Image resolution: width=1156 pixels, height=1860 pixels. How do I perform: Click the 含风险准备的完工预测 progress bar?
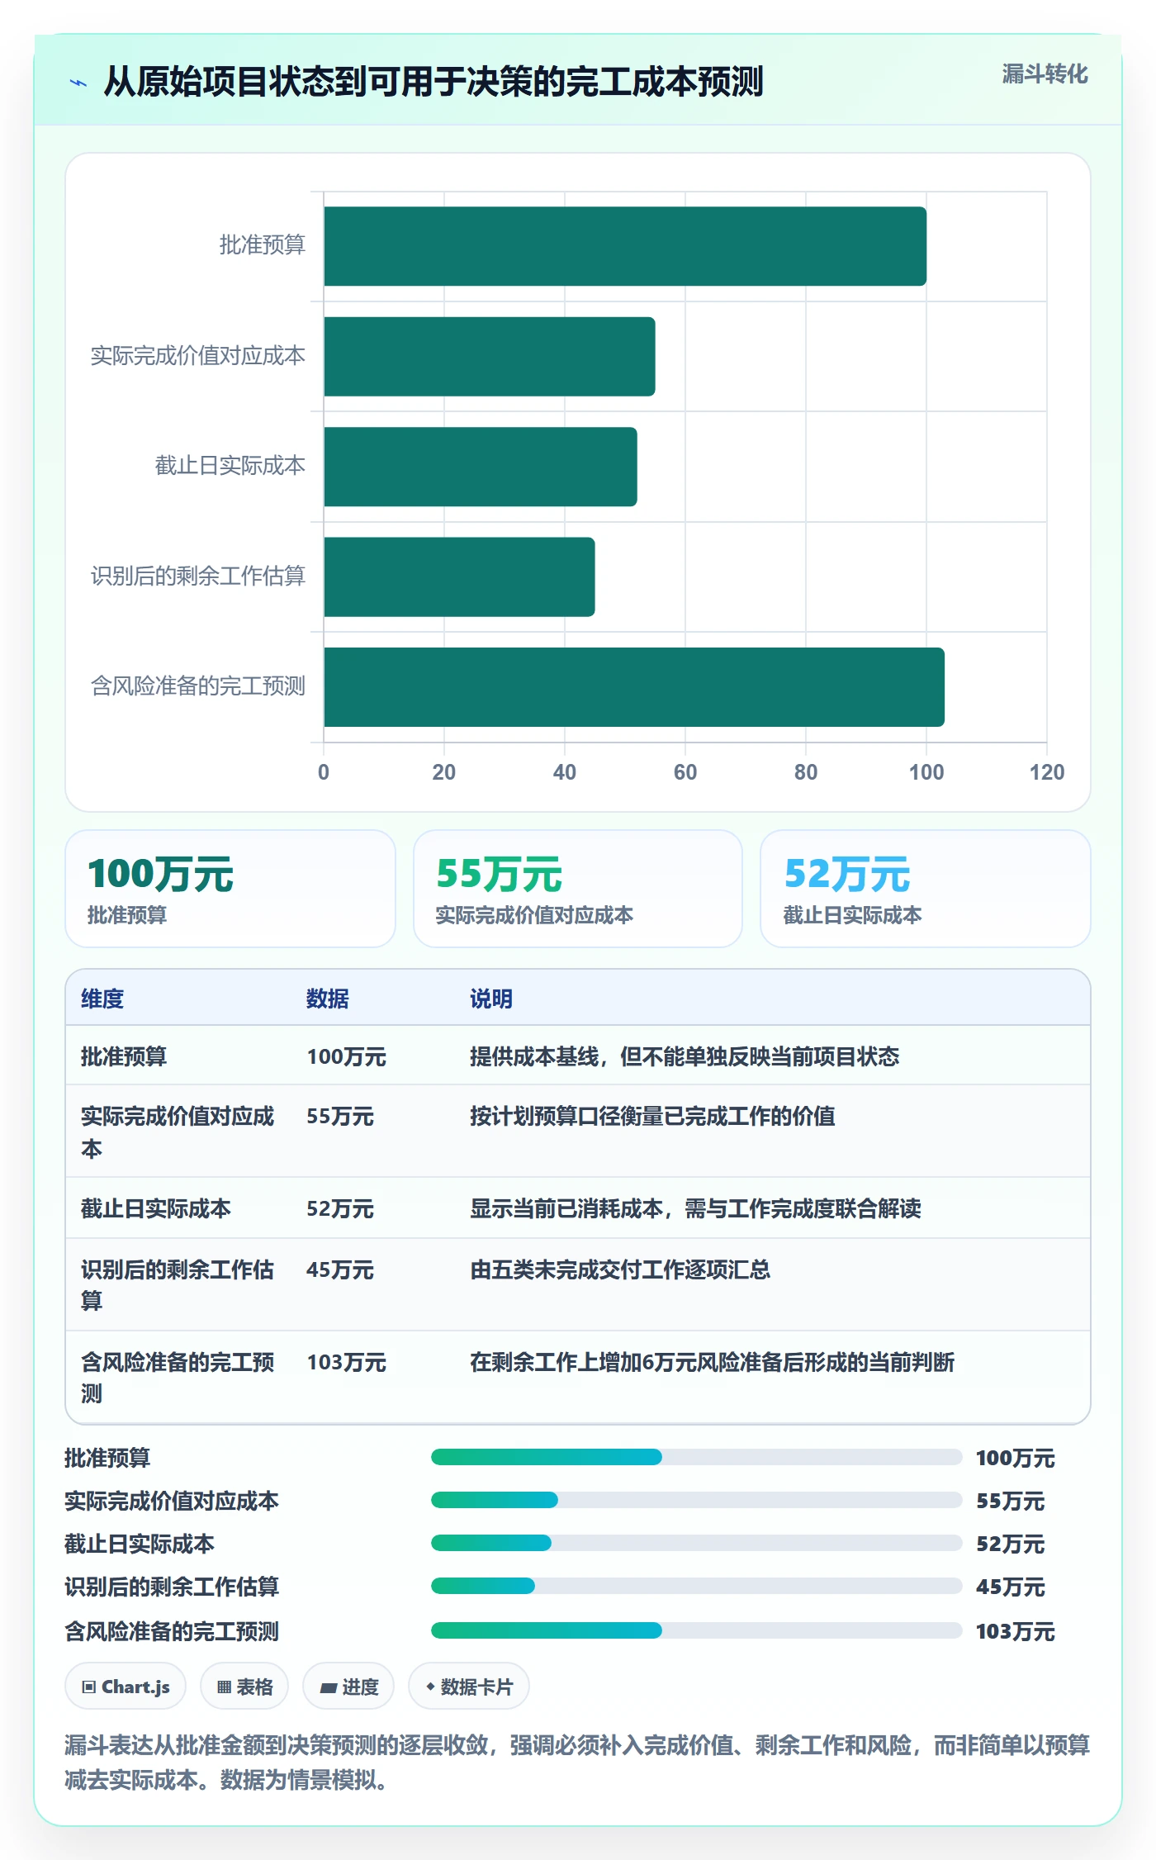pyautogui.click(x=696, y=1630)
